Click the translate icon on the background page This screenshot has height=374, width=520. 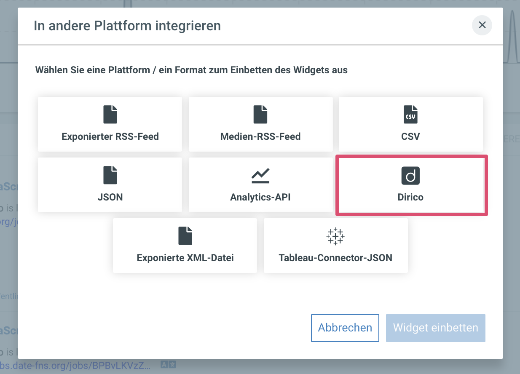[x=168, y=365]
